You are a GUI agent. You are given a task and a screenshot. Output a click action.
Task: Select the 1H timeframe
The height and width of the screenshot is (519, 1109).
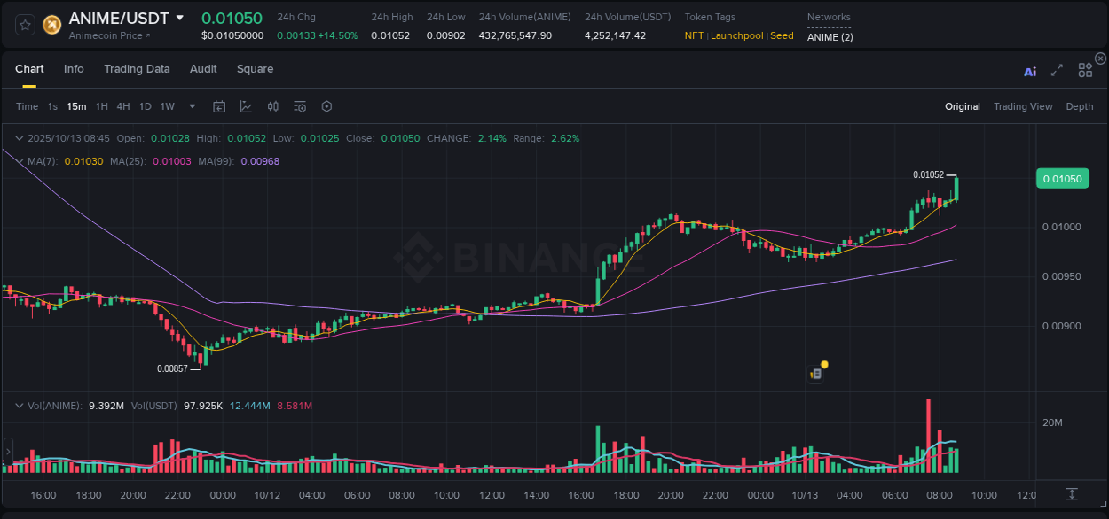pos(101,106)
